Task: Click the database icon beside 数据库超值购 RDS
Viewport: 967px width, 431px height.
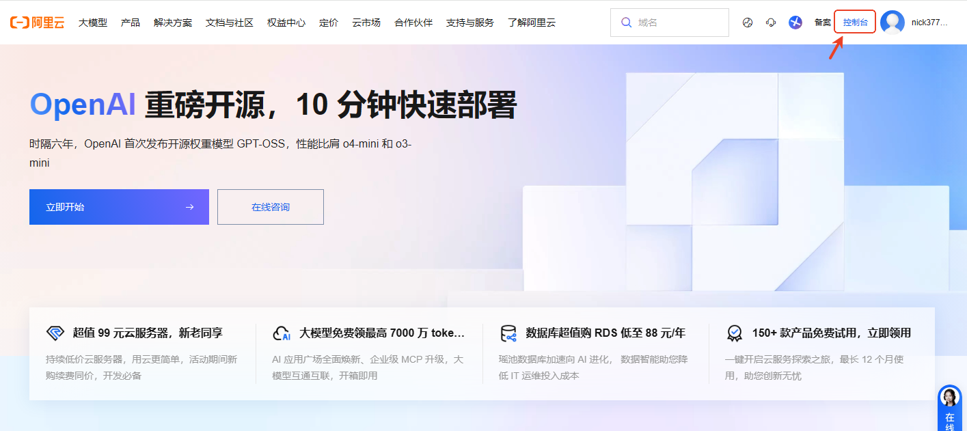Action: pos(508,333)
